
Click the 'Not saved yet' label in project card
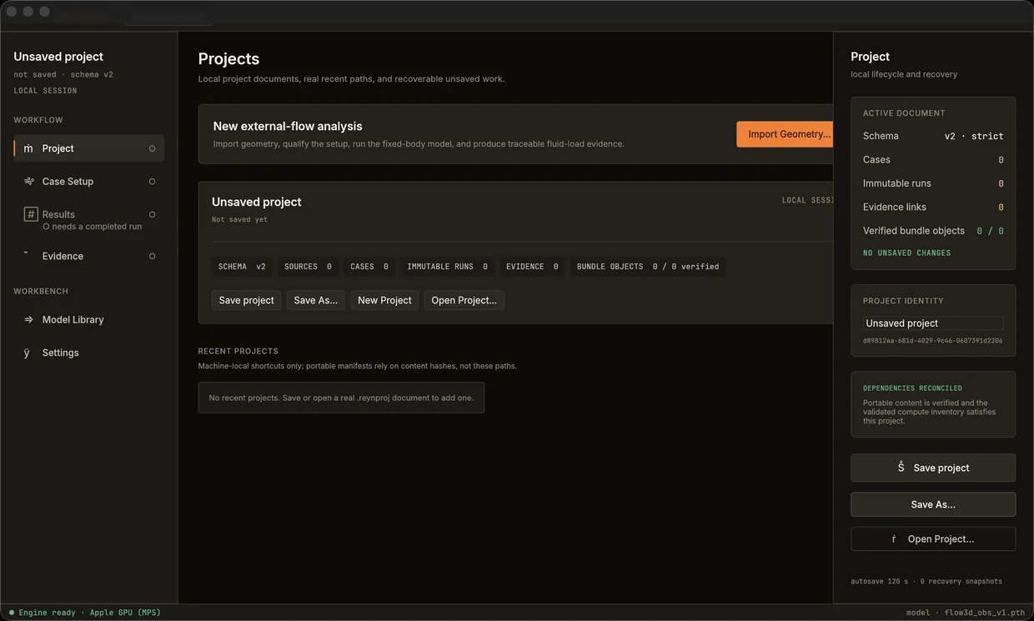tap(239, 220)
